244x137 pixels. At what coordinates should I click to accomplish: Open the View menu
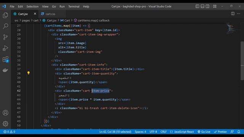pyautogui.click(x=45, y=6)
